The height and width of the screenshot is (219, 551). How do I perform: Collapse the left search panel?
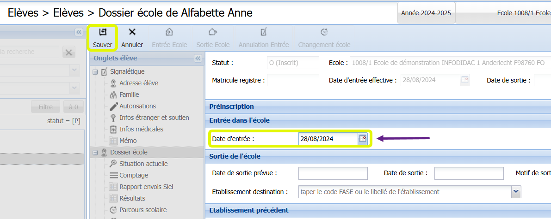(79, 32)
